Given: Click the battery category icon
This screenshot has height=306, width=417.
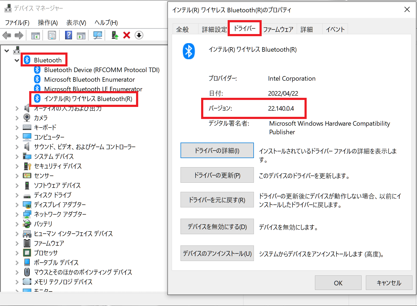Looking at the screenshot, I should click(27, 224).
